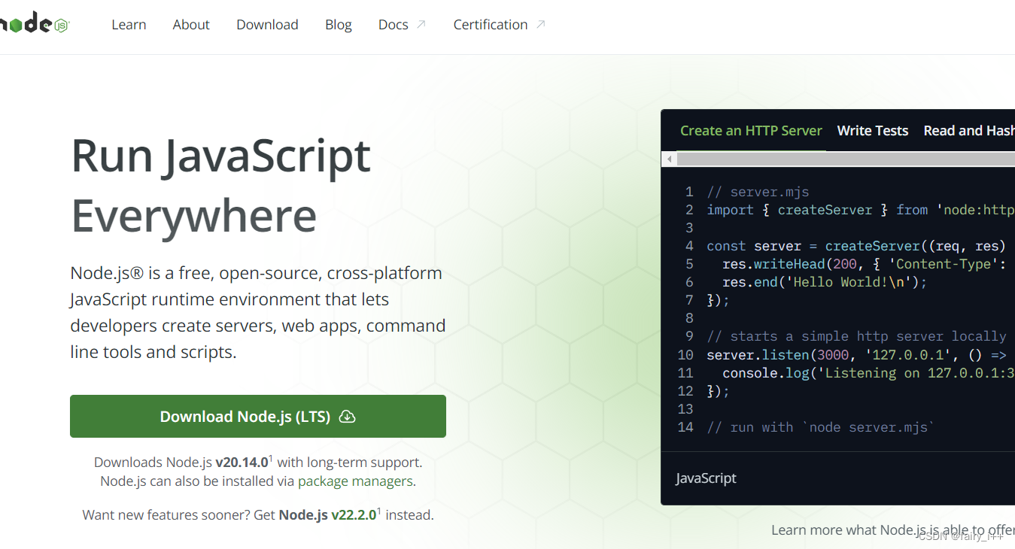The height and width of the screenshot is (549, 1015).
Task: Click the 'const server = createServer' code line
Action: (x=856, y=246)
